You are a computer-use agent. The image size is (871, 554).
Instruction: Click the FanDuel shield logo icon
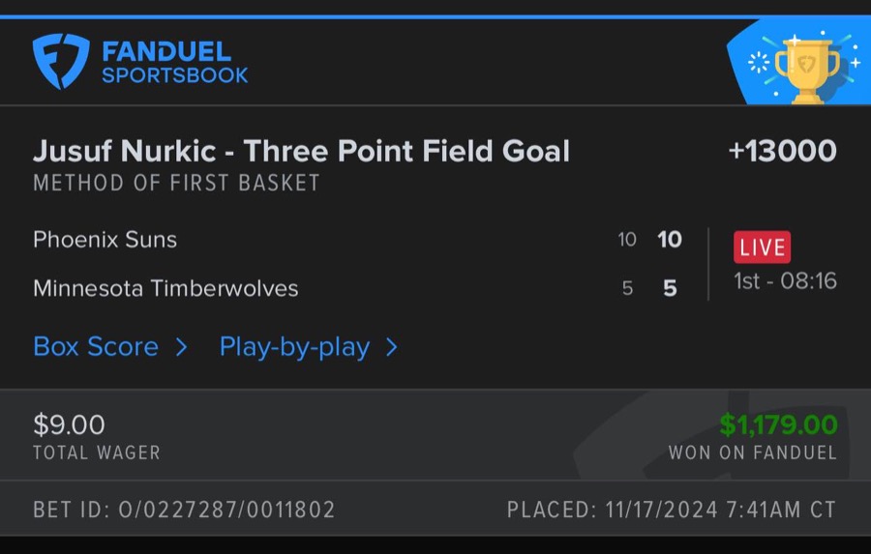point(60,62)
